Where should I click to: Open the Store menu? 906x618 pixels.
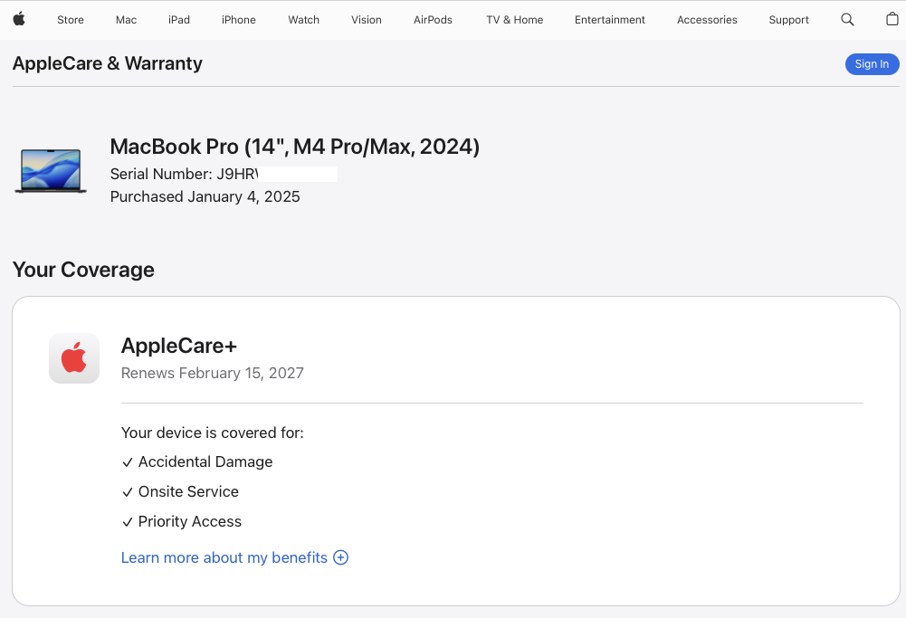(71, 20)
